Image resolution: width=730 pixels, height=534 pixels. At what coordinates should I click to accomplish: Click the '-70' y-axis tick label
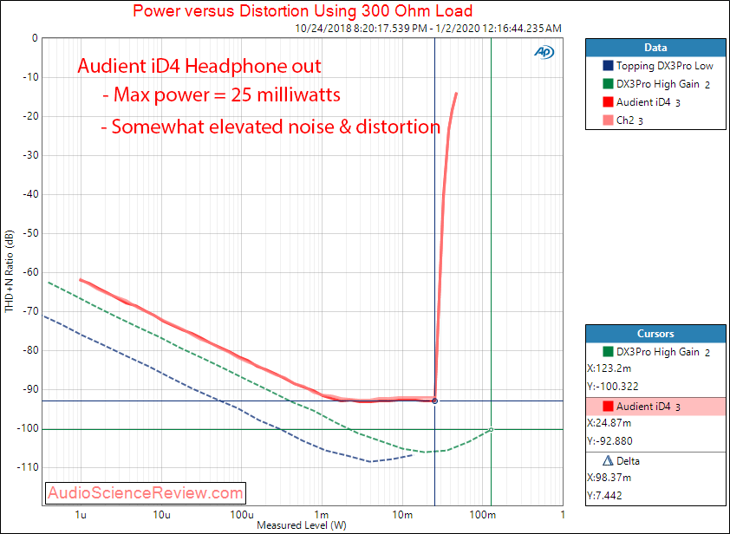point(30,311)
